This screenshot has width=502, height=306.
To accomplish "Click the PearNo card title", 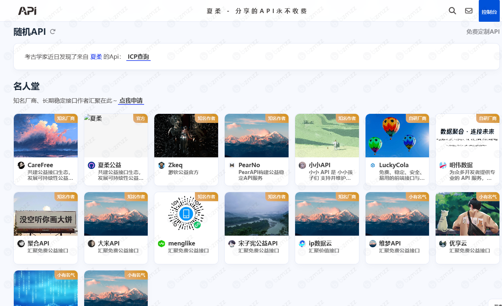I will tap(249, 165).
